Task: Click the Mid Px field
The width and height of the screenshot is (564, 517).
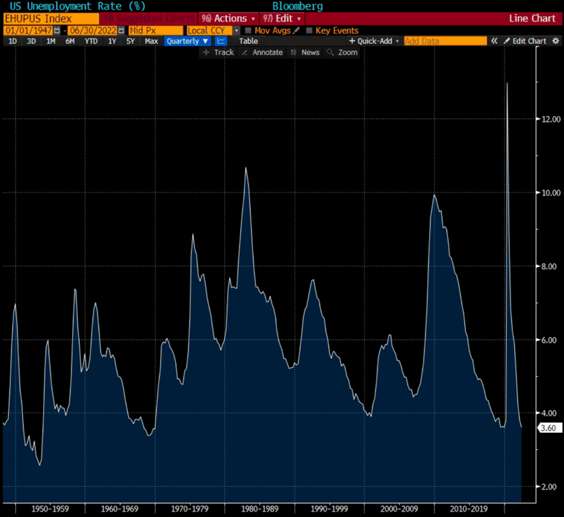Action: click(x=156, y=30)
